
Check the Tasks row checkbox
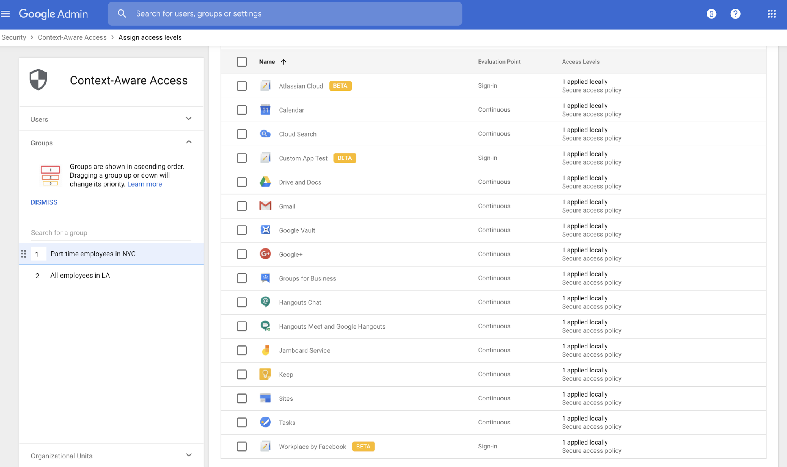coord(242,422)
